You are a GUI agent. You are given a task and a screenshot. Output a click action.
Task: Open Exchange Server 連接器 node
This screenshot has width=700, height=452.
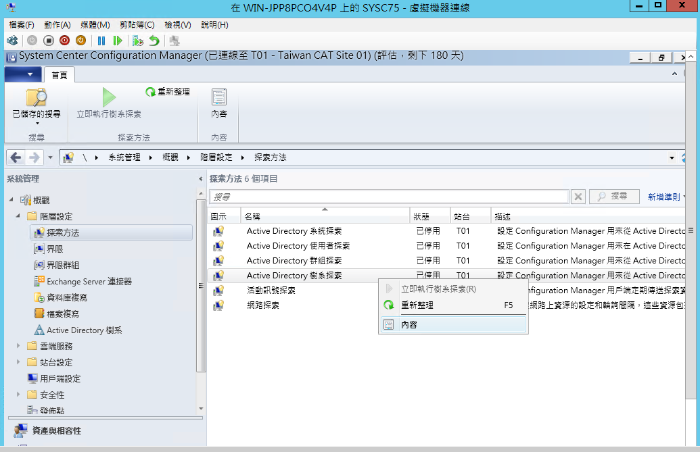(x=83, y=281)
